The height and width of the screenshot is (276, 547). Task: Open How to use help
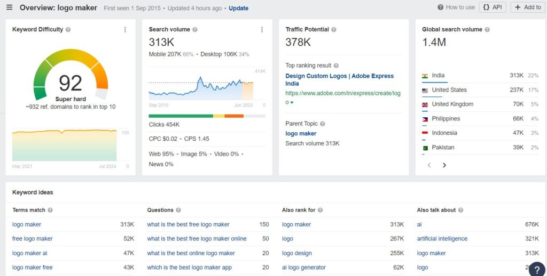[x=456, y=7]
